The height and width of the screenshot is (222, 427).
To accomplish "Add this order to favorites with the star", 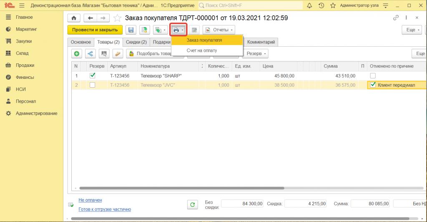I will tap(118, 18).
